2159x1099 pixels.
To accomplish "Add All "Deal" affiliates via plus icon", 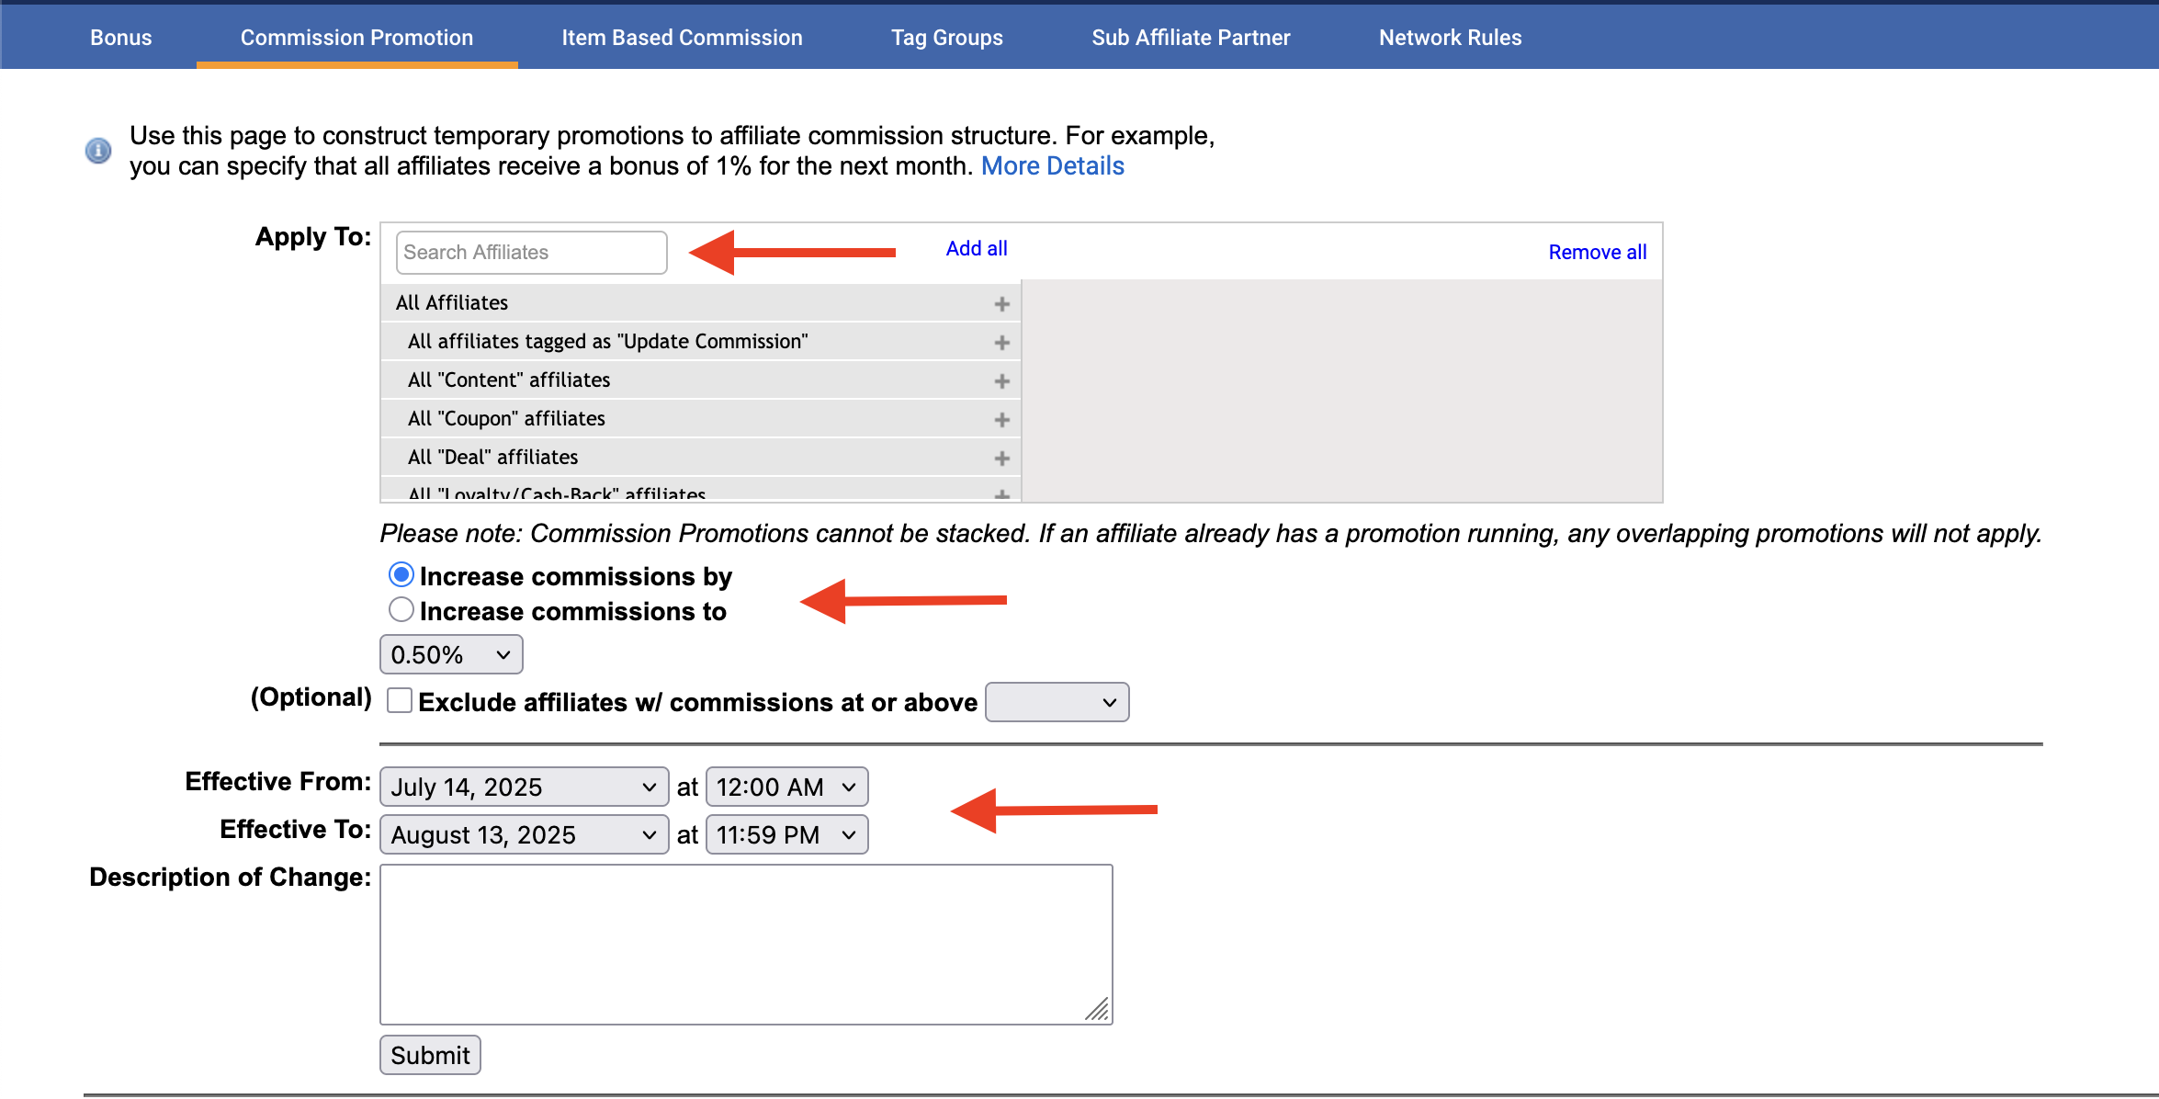I will click(1001, 459).
